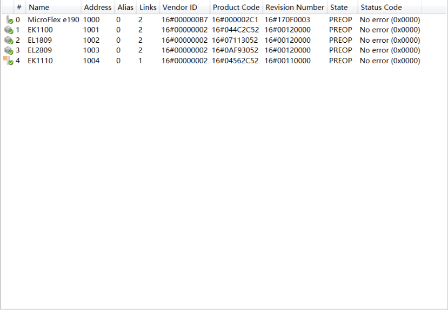Sort by the Vendor ID column header
This screenshot has height=310, width=448.
coord(185,7)
